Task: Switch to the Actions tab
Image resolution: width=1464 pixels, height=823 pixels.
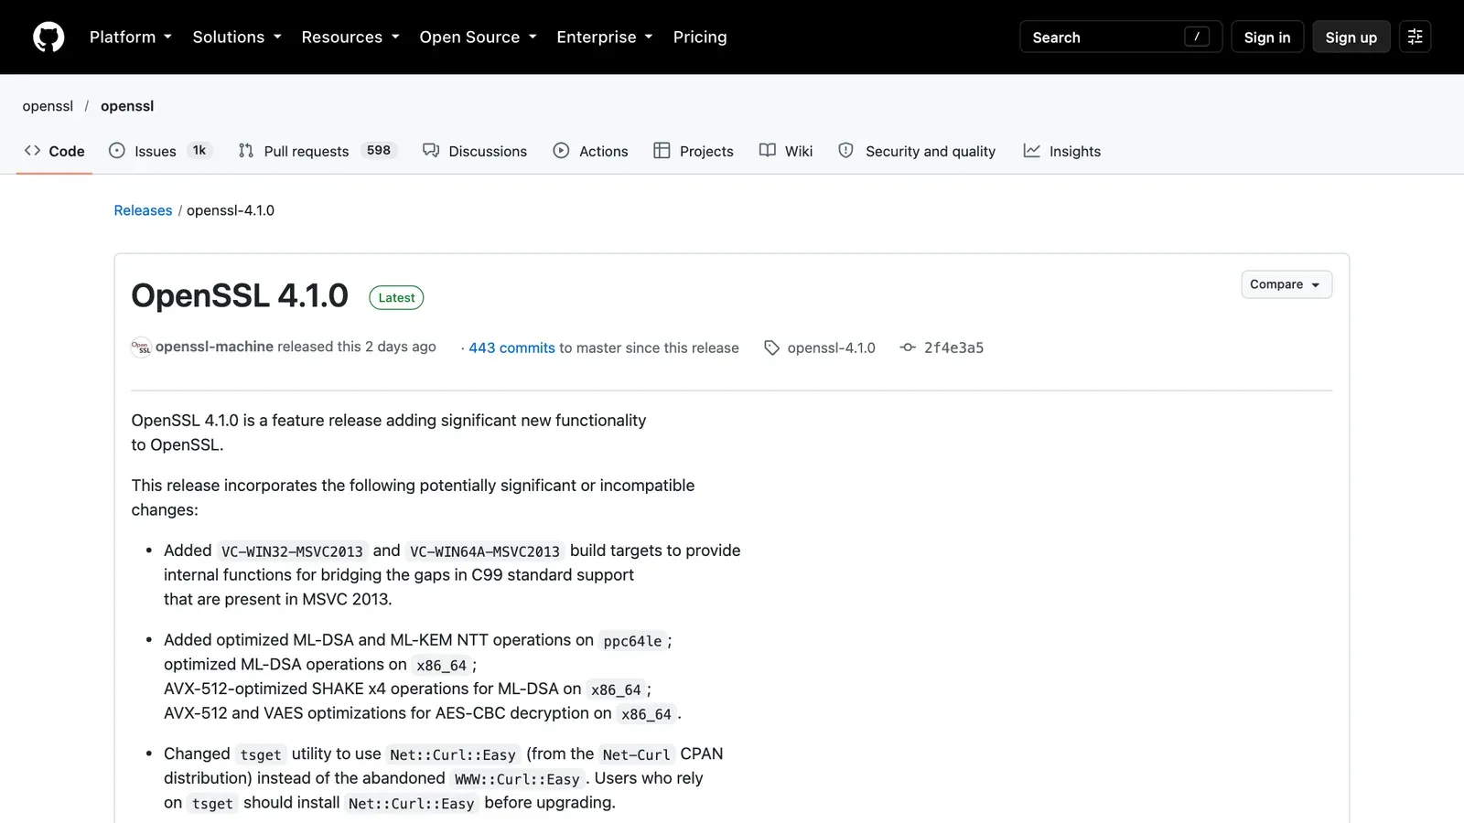Action: 591,151
